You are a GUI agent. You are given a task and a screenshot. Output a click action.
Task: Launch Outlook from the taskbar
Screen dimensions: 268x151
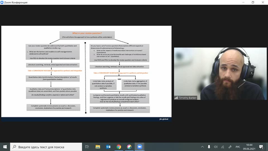(108, 147)
